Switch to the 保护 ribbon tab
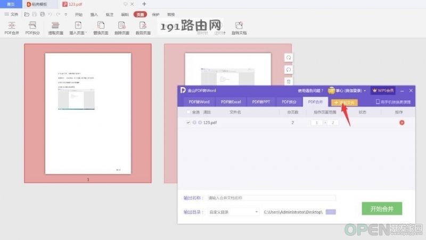 (x=155, y=15)
